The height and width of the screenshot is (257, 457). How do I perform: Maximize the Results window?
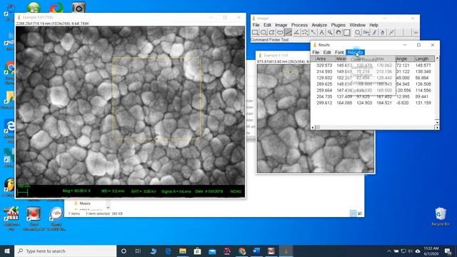tap(418, 45)
